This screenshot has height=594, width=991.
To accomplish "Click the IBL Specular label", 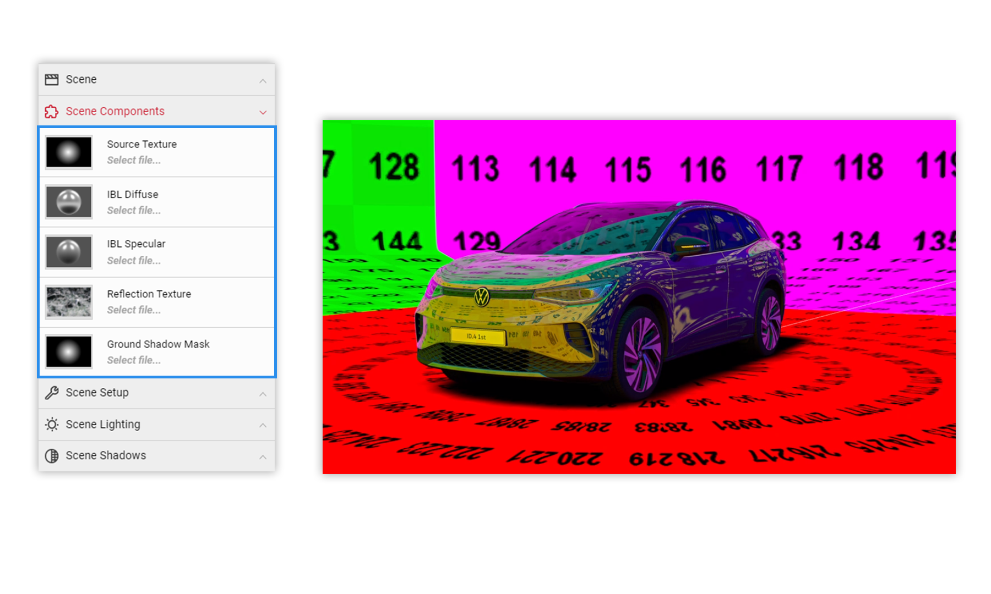I will 136,244.
